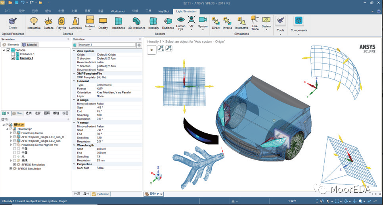Click the X range Sampling value 180
The image size is (383, 205).
tap(99, 115)
